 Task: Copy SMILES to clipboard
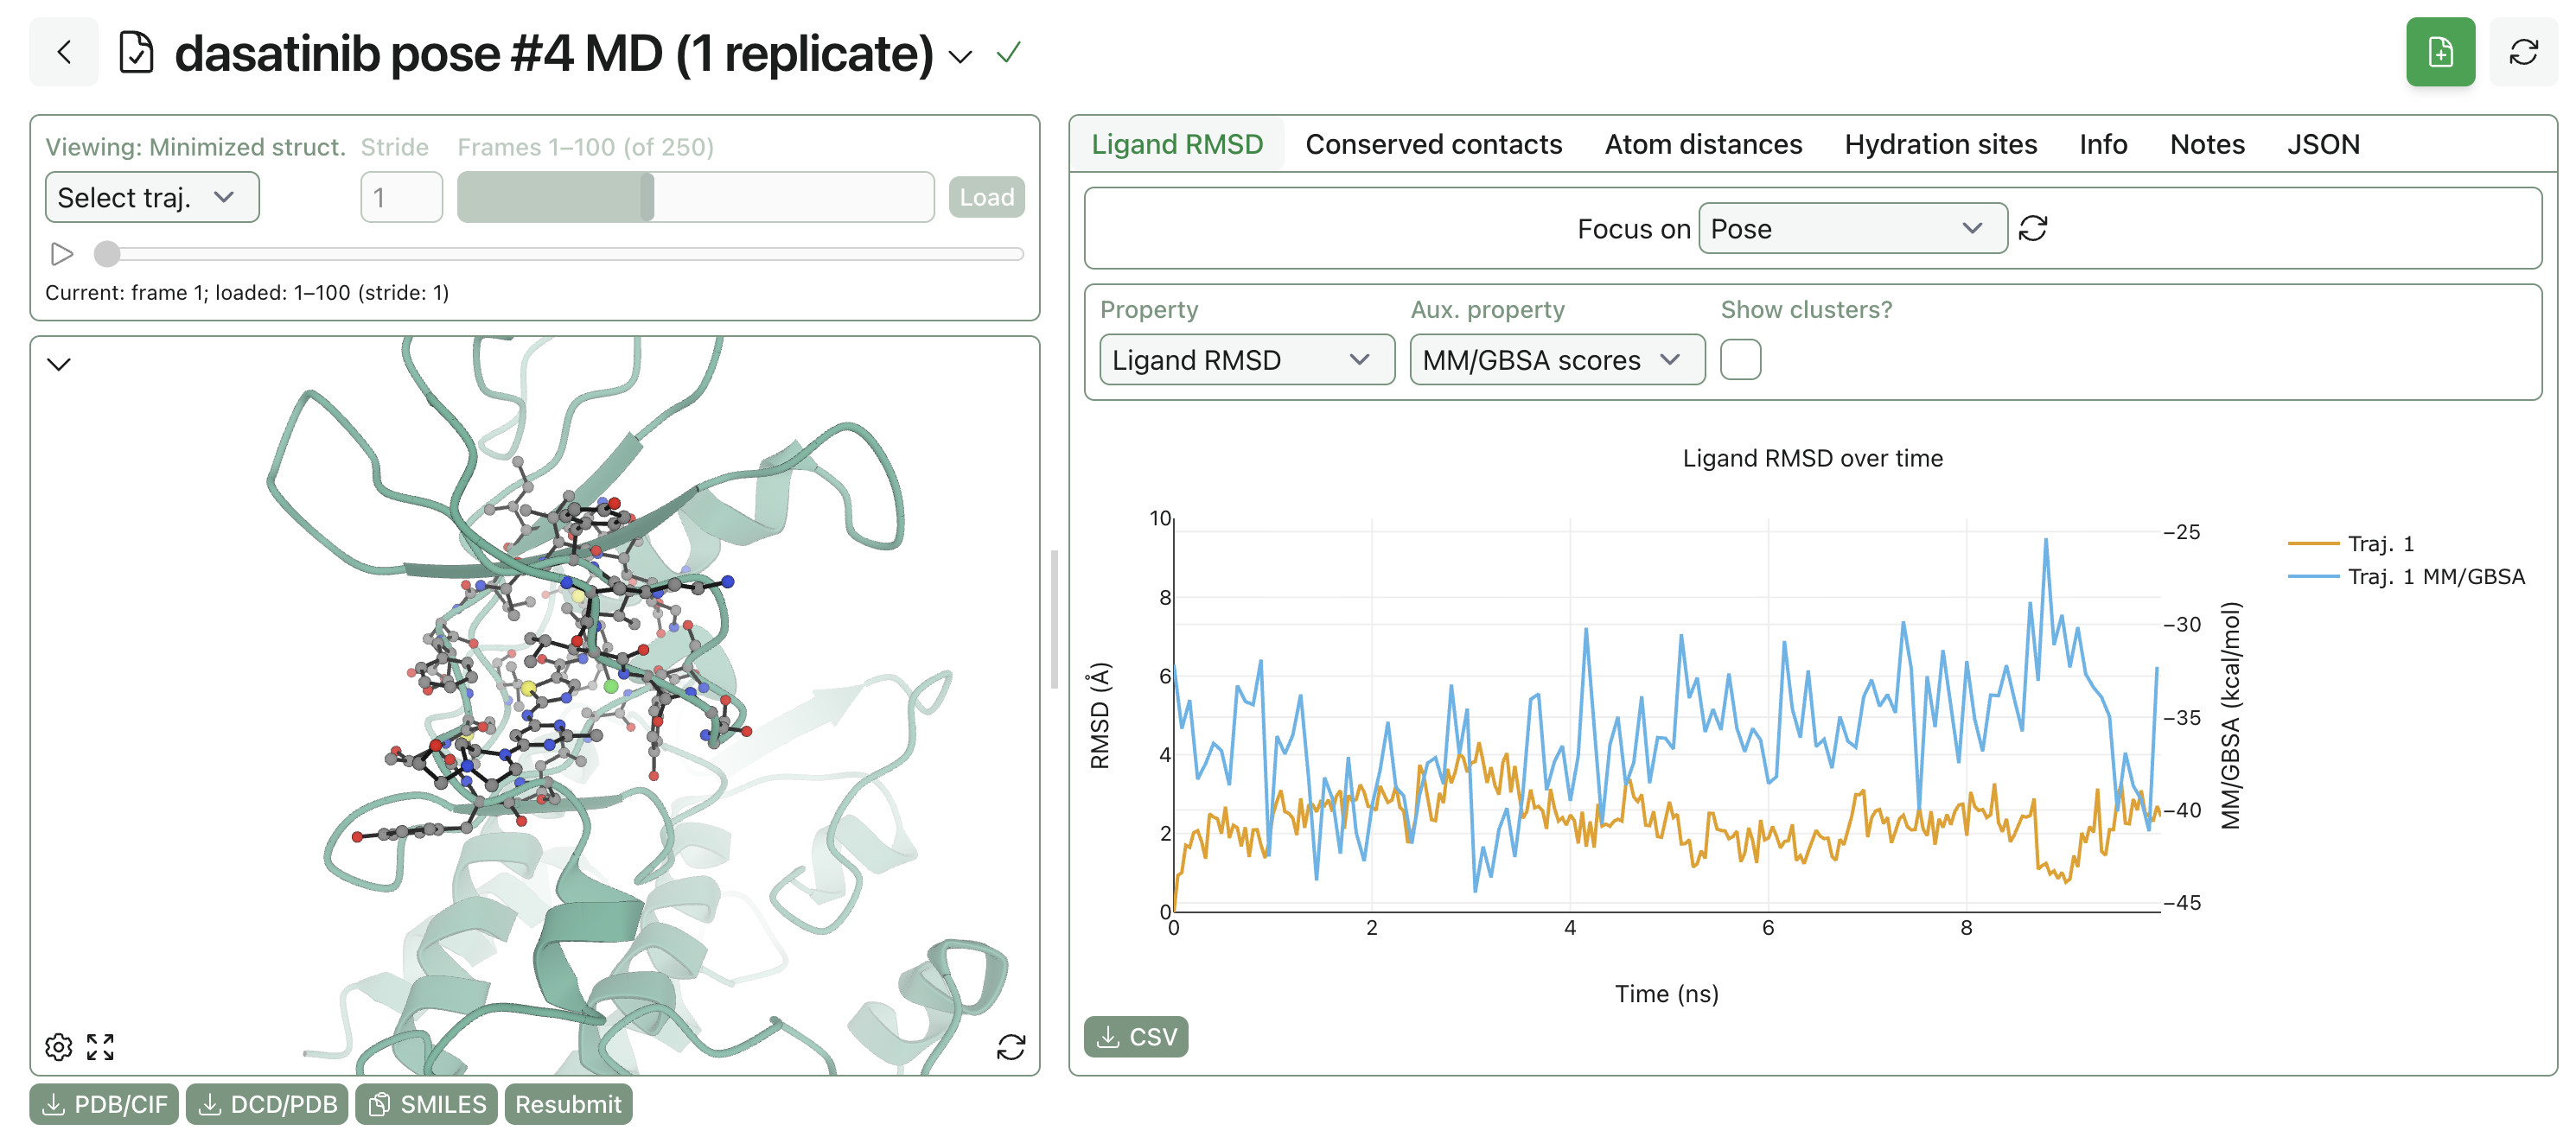pyautogui.click(x=426, y=1103)
